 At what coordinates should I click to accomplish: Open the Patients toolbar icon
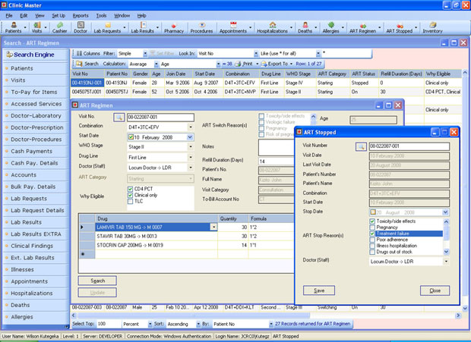[x=14, y=27]
